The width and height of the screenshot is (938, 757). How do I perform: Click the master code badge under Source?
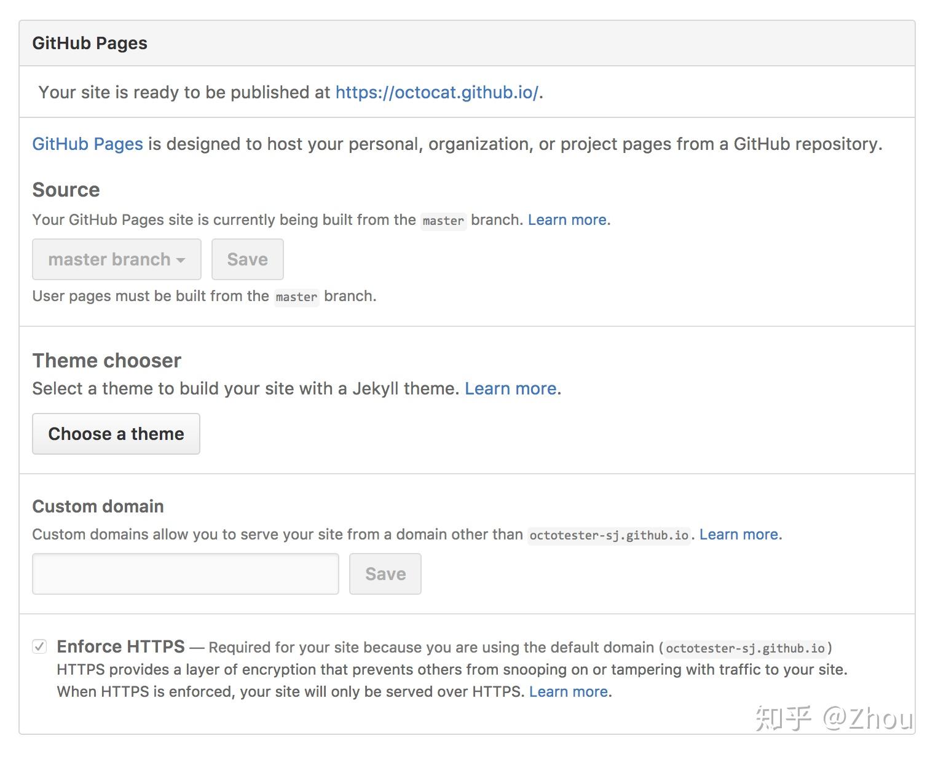pyautogui.click(x=443, y=221)
